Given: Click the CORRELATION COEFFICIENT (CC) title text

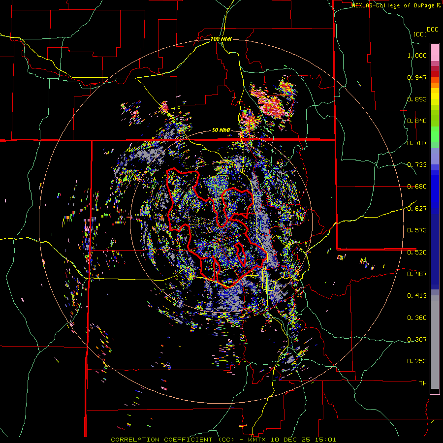Looking at the screenshot, I should (173, 440).
